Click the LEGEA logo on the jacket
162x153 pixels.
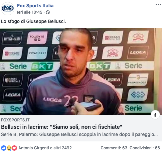coord(52,99)
